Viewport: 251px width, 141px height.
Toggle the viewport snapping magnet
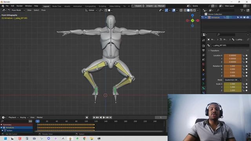pyautogui.click(x=106, y=10)
